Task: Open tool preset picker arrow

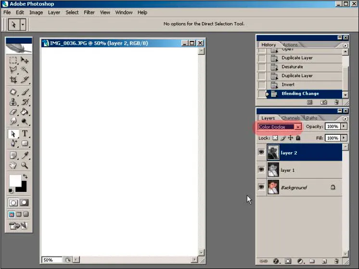Action: pos(23,24)
